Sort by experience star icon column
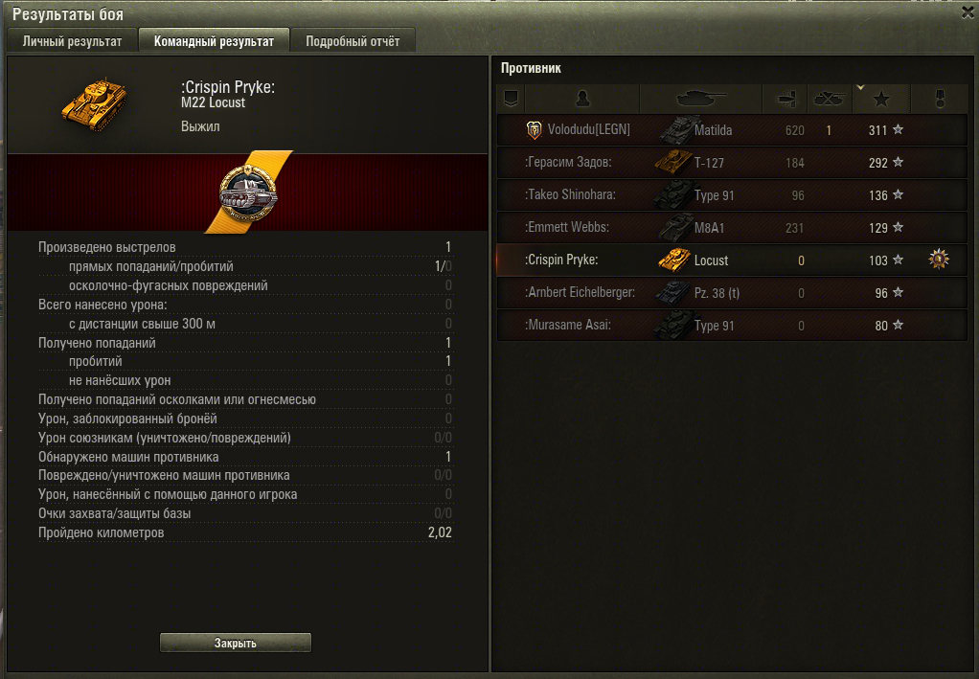Image resolution: width=979 pixels, height=679 pixels. tap(881, 99)
